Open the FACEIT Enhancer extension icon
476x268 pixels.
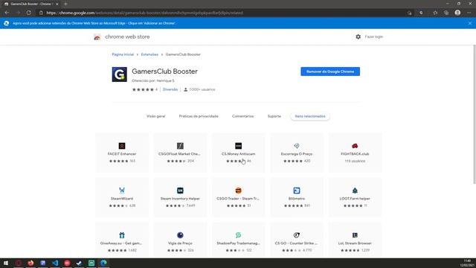click(122, 146)
